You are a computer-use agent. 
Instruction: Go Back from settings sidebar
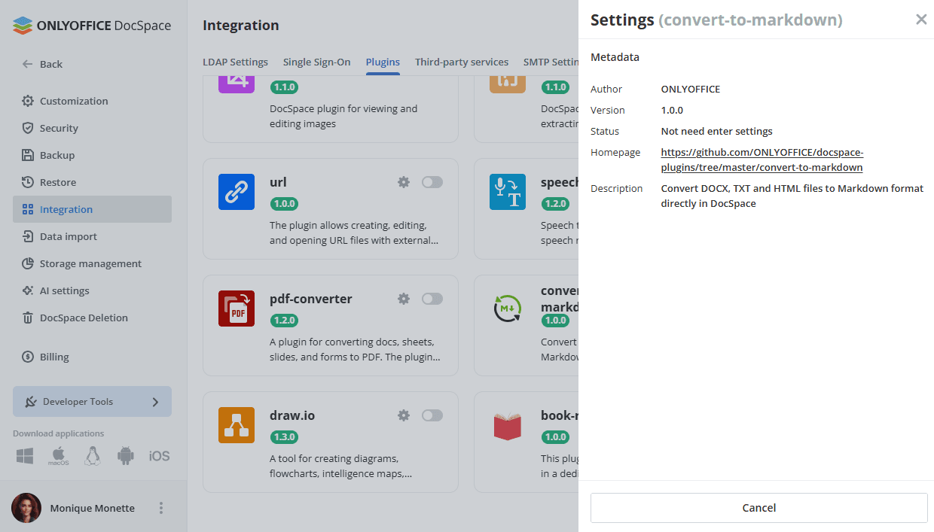click(x=42, y=64)
